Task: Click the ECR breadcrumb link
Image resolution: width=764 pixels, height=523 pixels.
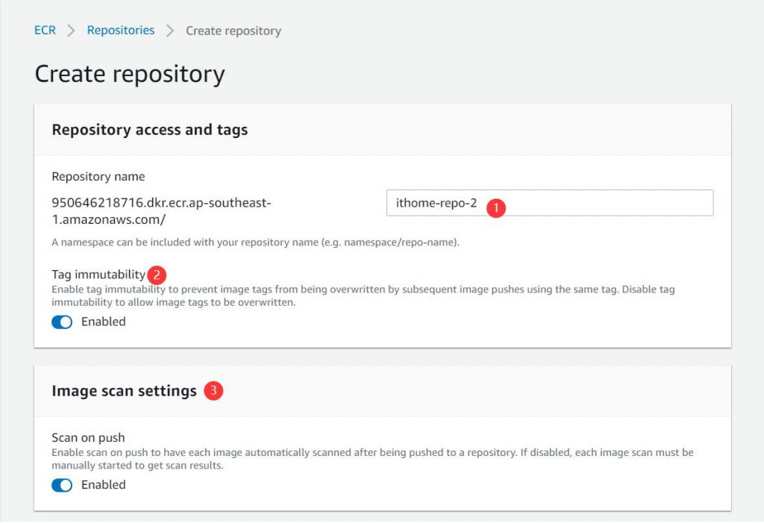Action: point(45,31)
